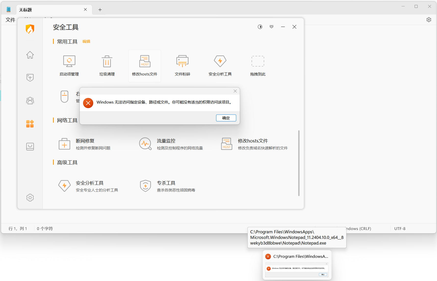Open Huorong settings gear in sidebar
437x281 pixels.
pos(30,198)
